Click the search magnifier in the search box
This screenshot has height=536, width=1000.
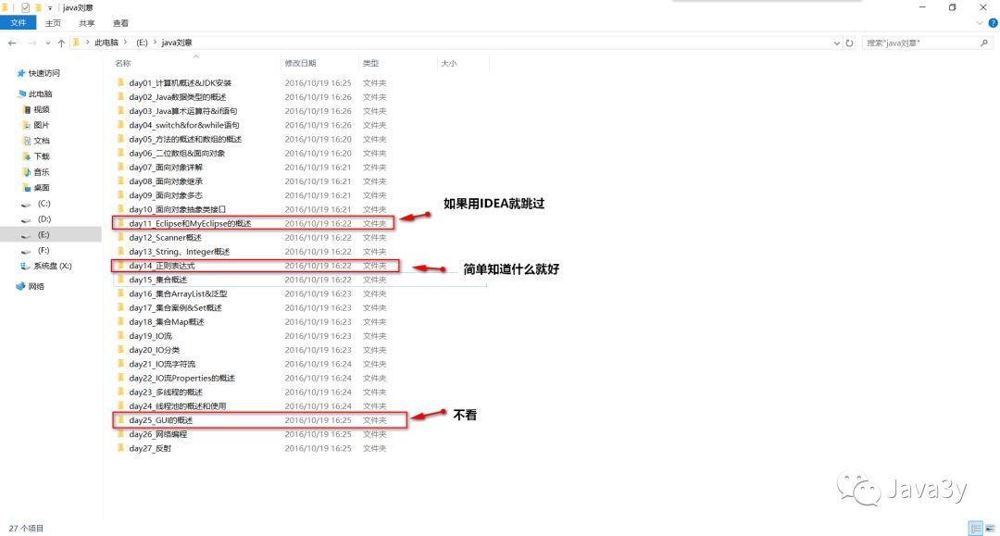[984, 42]
